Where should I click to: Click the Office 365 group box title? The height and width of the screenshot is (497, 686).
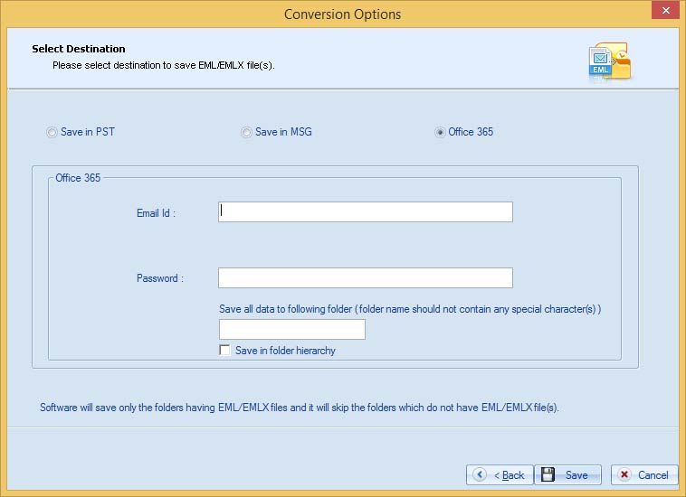pos(78,178)
